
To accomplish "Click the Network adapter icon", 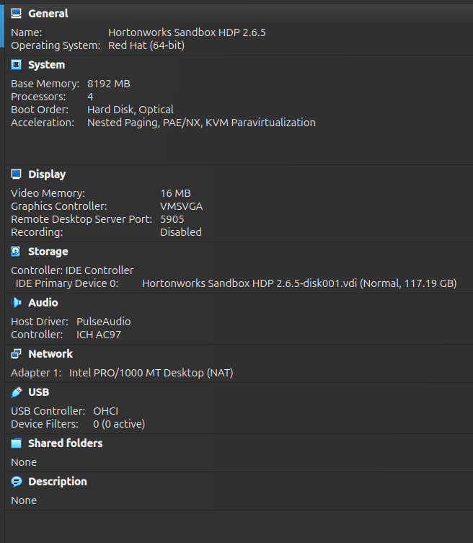I will pyautogui.click(x=17, y=354).
